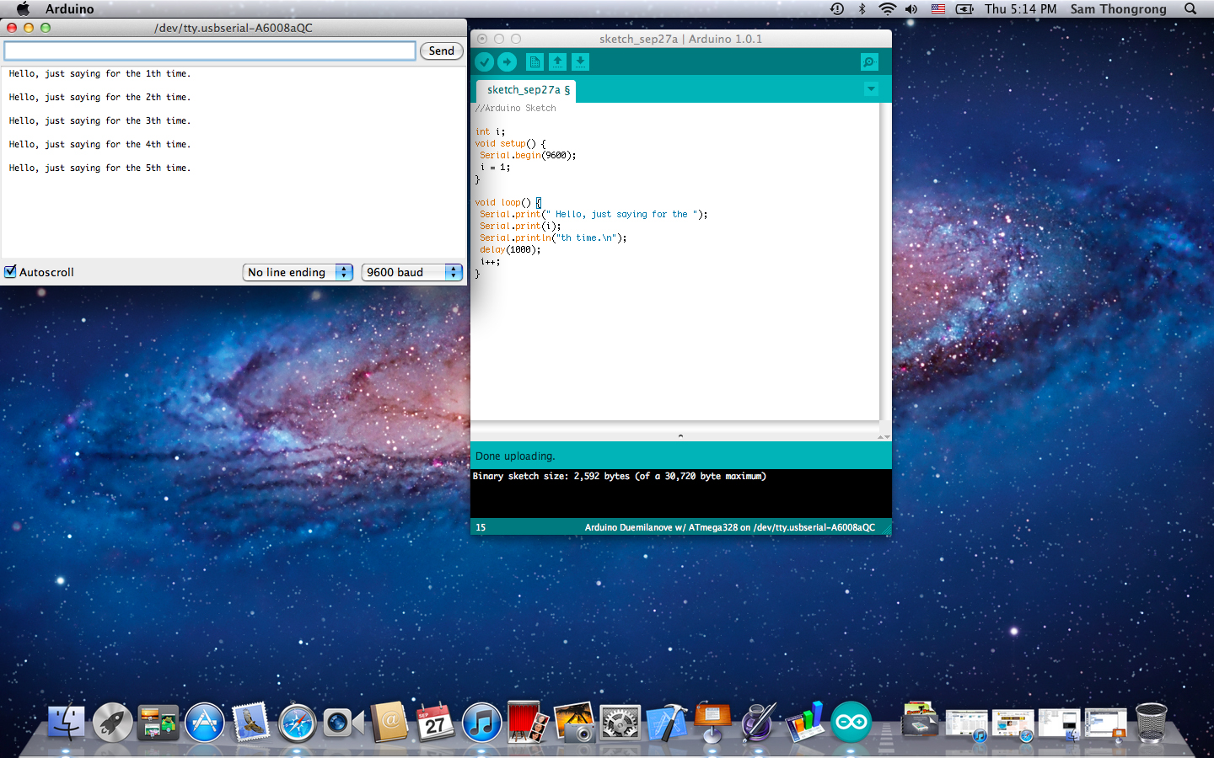Save the sketch with the down-arrow Save icon
The height and width of the screenshot is (758, 1214).
[x=580, y=62]
